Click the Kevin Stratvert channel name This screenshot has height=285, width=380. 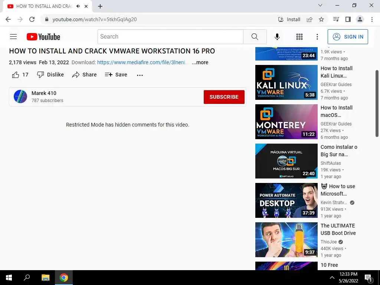tap(334, 203)
